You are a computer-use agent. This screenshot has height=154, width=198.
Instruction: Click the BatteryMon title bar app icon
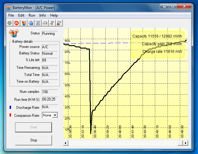(9, 8)
